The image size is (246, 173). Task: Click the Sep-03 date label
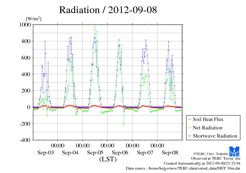[46, 153]
